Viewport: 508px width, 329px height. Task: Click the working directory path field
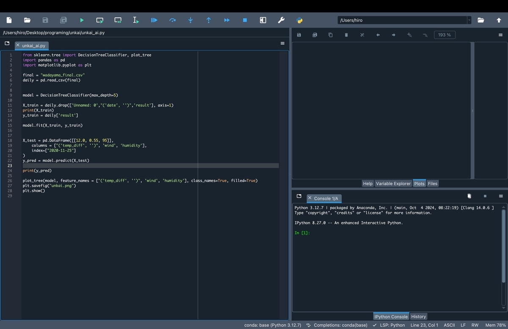(402, 20)
